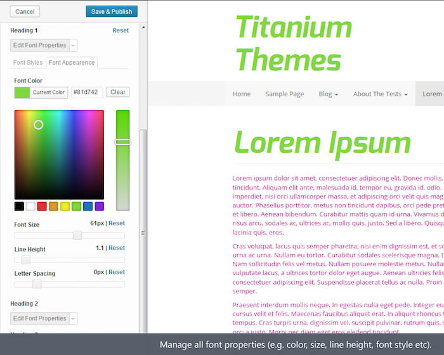
Task: Clear the font color
Action: pyautogui.click(x=118, y=92)
